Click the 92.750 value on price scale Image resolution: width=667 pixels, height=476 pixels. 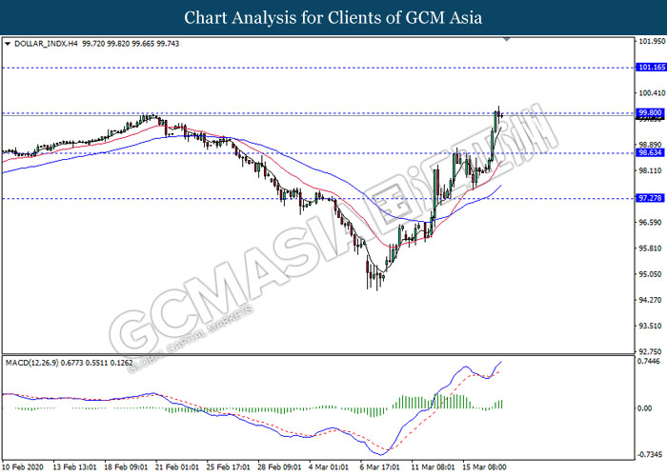[651, 351]
